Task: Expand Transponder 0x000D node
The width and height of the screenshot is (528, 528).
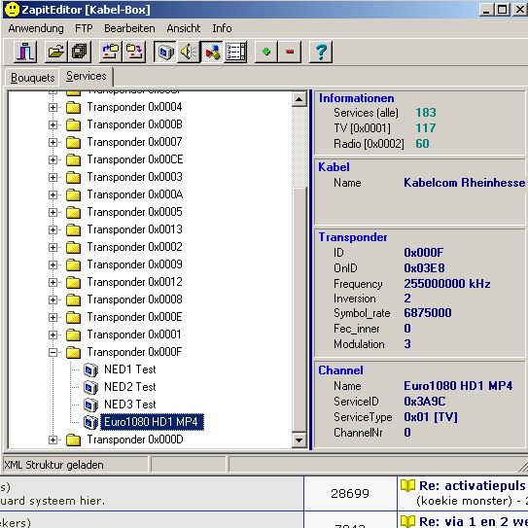Action: tap(53, 440)
